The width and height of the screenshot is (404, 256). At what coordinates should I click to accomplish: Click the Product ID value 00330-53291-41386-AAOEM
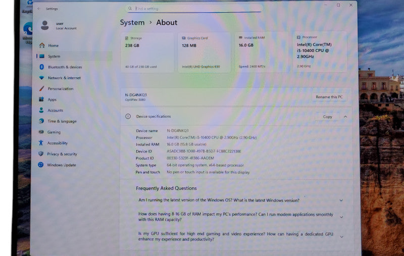click(x=190, y=158)
